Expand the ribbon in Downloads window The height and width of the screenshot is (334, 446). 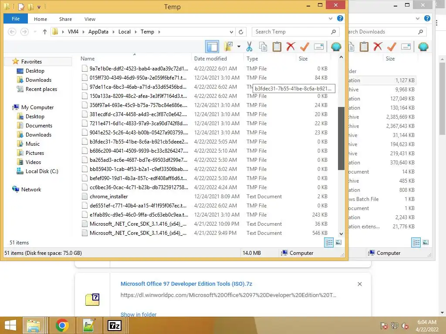tap(417, 18)
